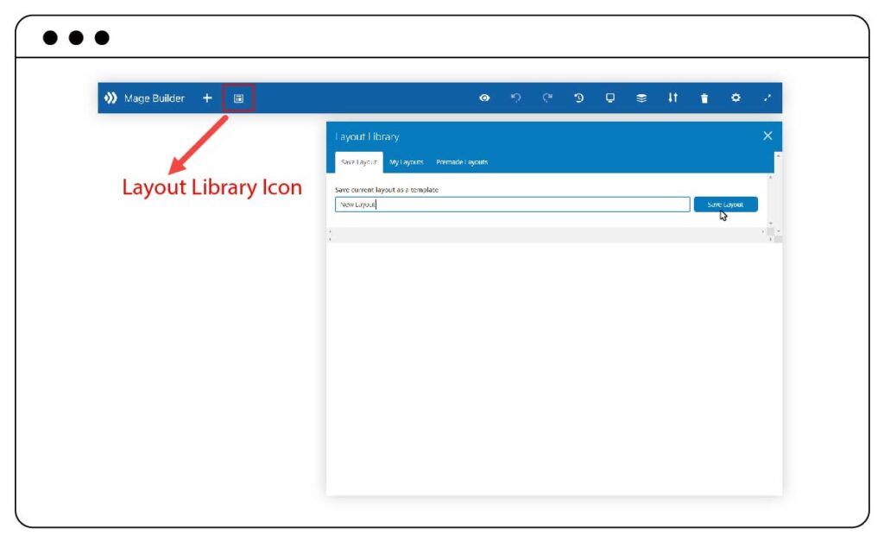Select the Save Layout tab
The image size is (884, 542).
point(358,162)
